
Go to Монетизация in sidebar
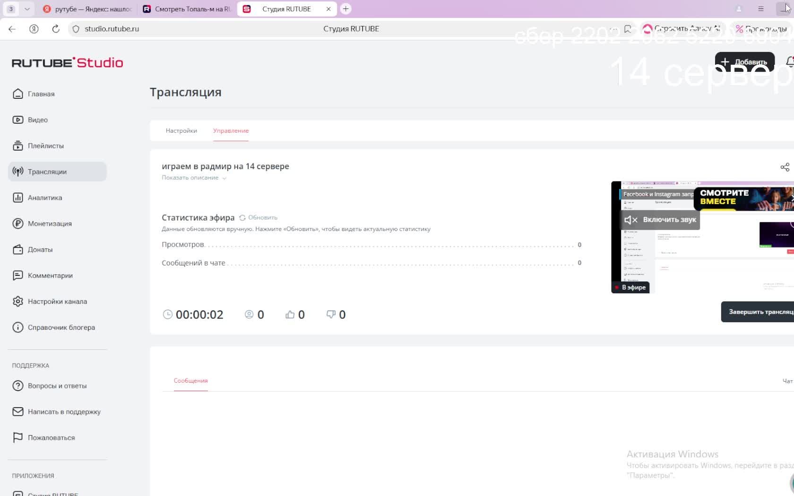click(49, 223)
